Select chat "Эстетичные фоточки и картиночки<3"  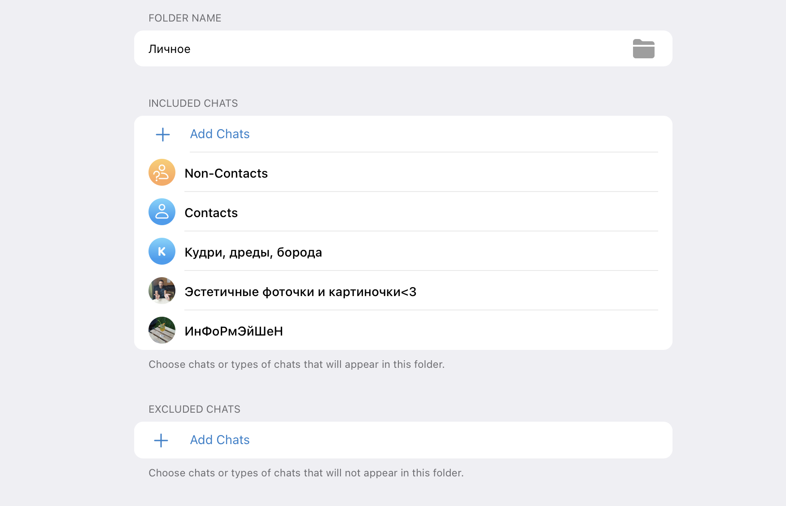(403, 292)
